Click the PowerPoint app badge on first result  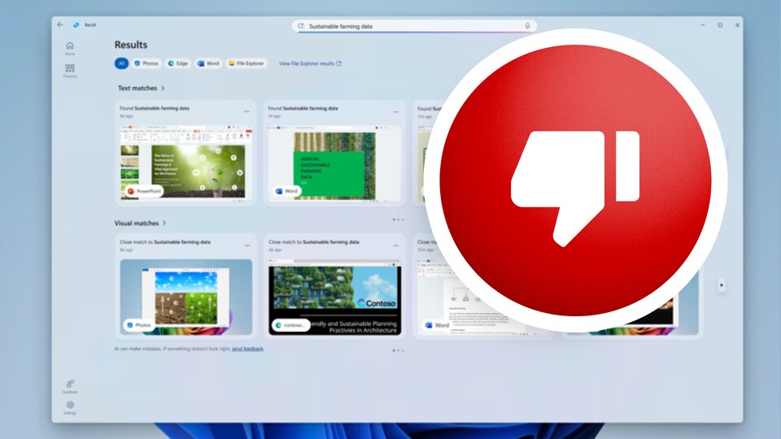tap(143, 191)
